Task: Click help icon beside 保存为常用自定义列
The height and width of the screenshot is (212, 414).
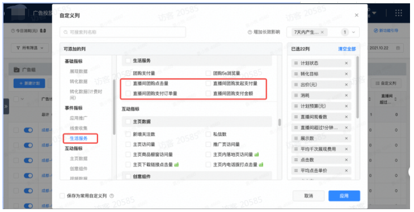Action: tap(112, 196)
